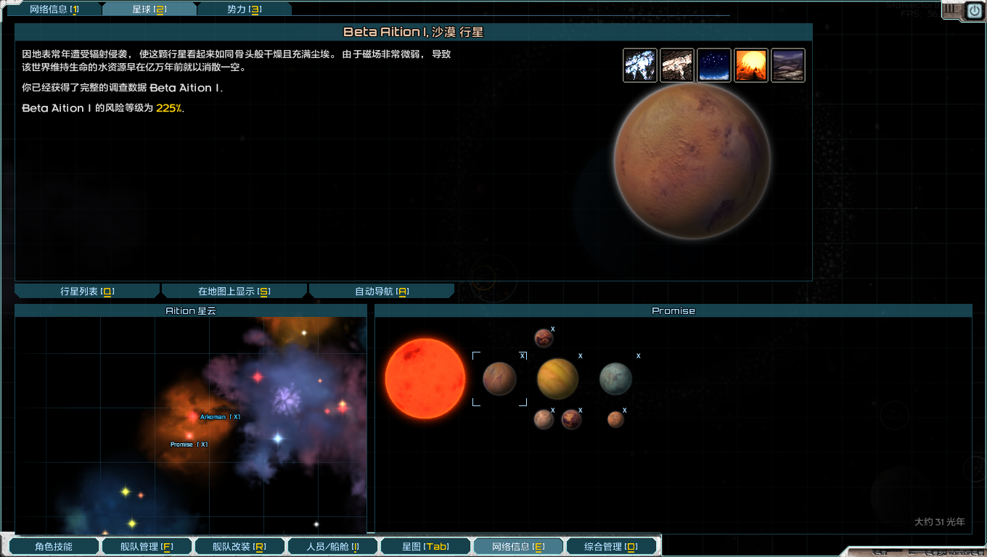The image size is (987, 557).
Task: Select the pale rocky ore condition icon
Action: 677,65
